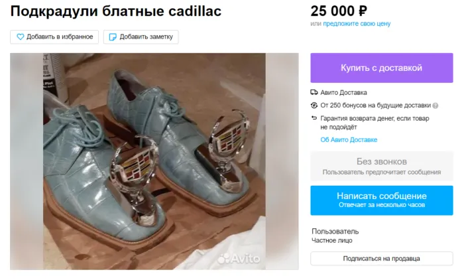Open the question mark hint icon
464x280 pixels.
click(435, 105)
